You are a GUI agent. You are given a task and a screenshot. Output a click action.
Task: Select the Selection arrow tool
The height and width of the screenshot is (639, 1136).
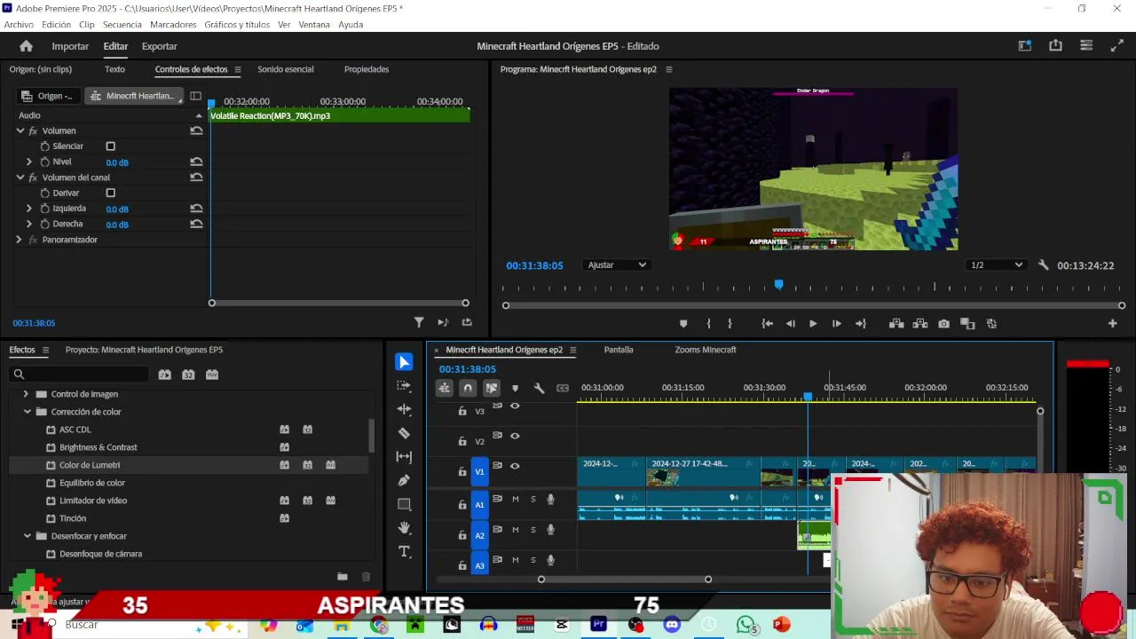click(404, 362)
